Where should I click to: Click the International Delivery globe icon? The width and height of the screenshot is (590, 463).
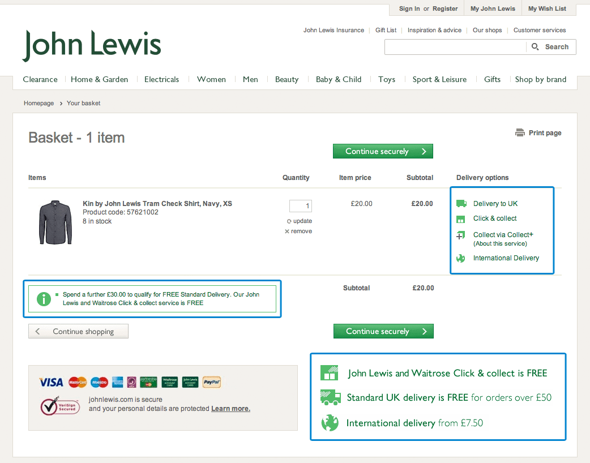461,258
